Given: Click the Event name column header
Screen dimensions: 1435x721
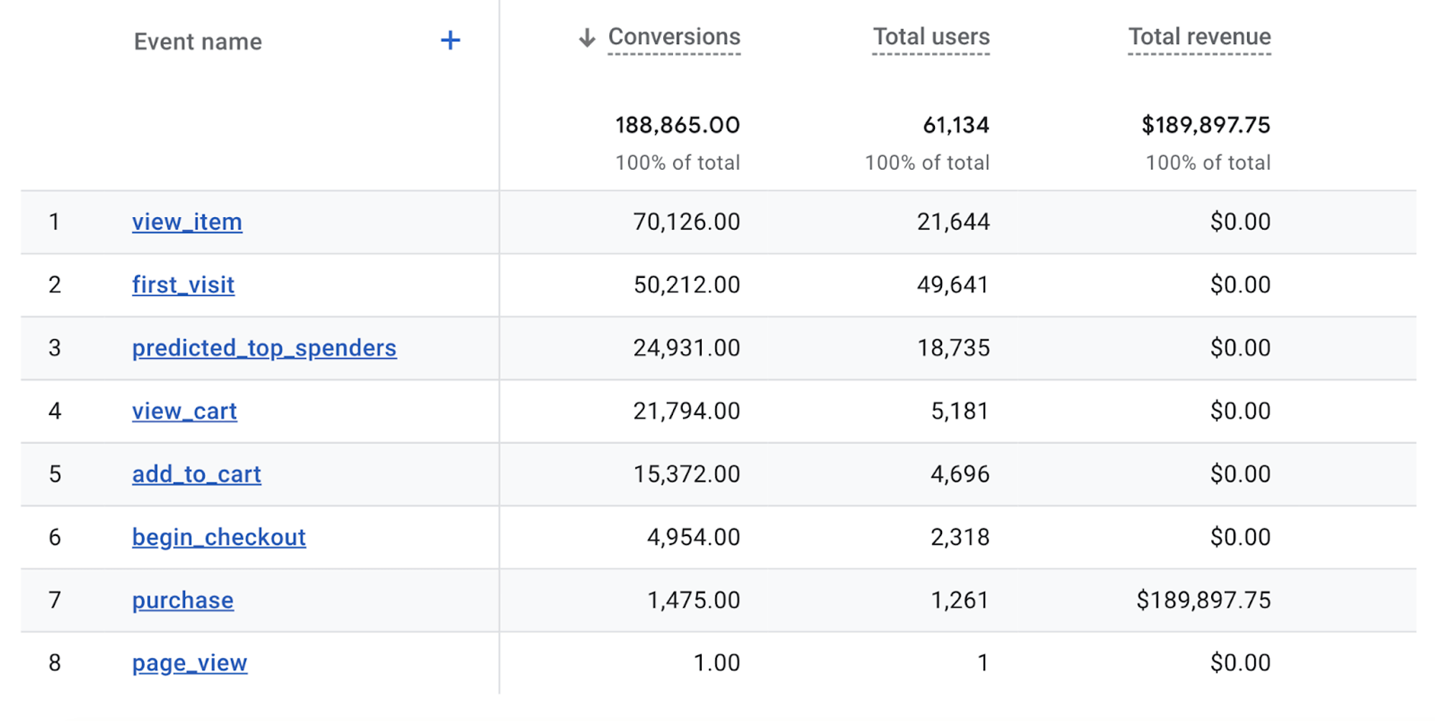Looking at the screenshot, I should (x=198, y=42).
